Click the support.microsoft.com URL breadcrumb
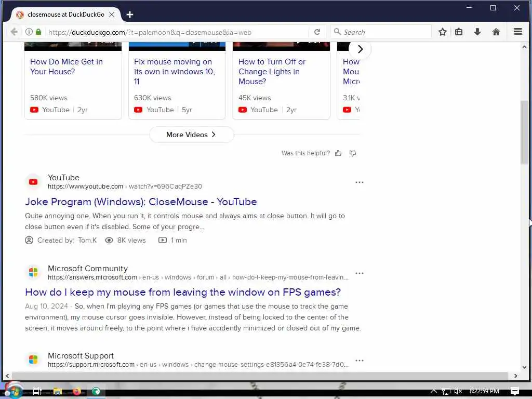 [x=198, y=365]
